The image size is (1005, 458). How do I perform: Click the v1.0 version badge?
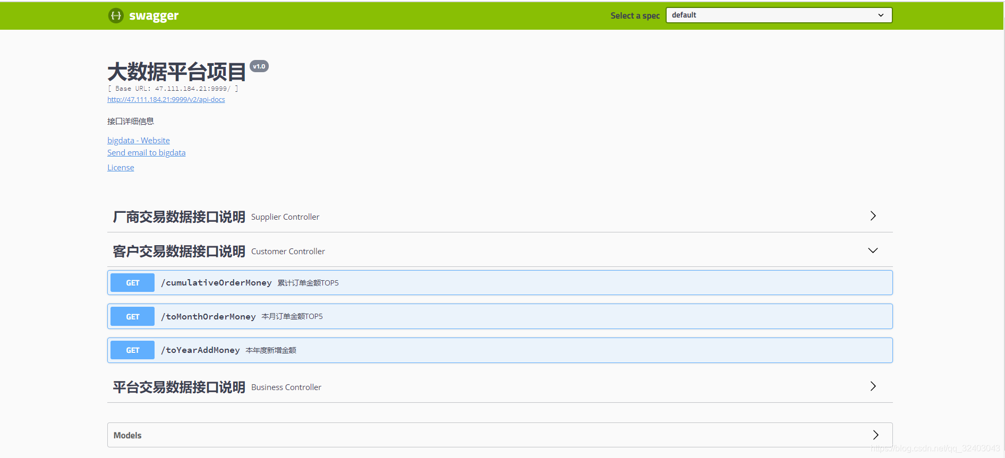click(259, 66)
